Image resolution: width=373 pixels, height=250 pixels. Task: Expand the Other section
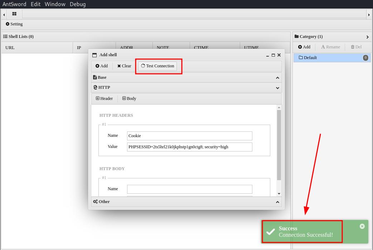(x=186, y=202)
